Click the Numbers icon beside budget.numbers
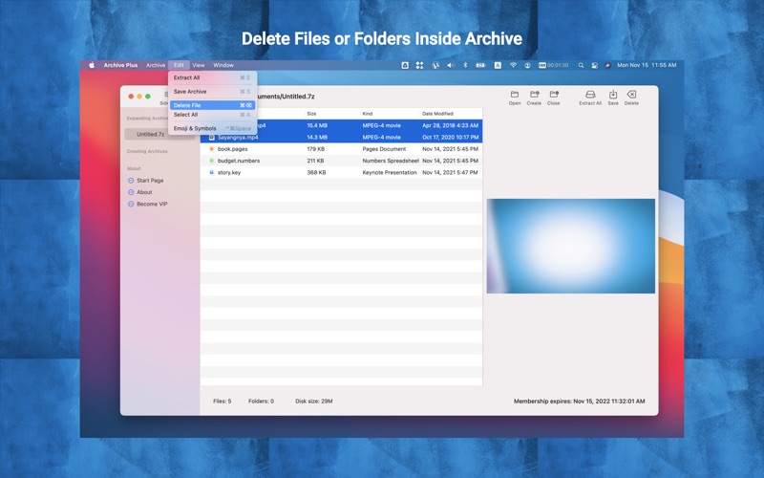This screenshot has height=478, width=764. point(211,161)
